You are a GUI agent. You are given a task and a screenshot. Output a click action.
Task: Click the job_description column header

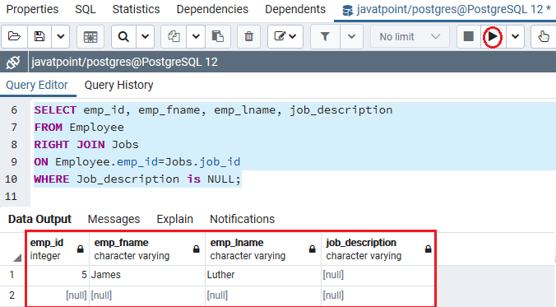pos(378,249)
